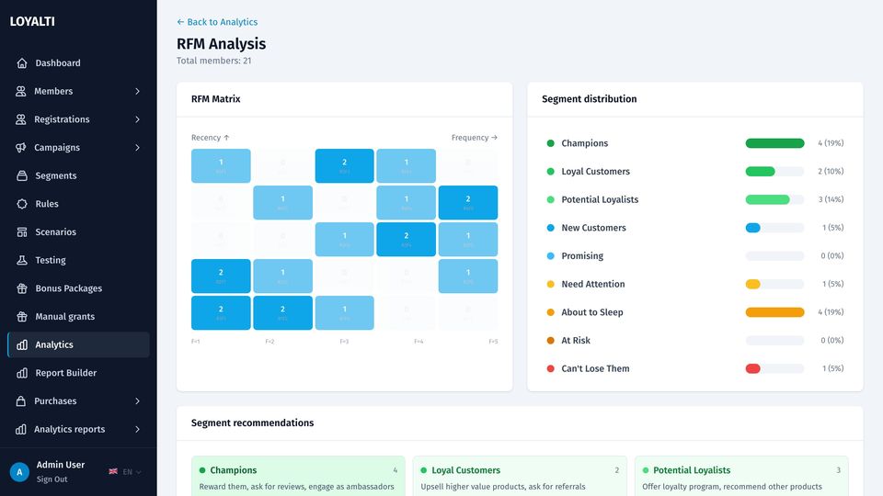Open the Rules menu item

(x=78, y=204)
